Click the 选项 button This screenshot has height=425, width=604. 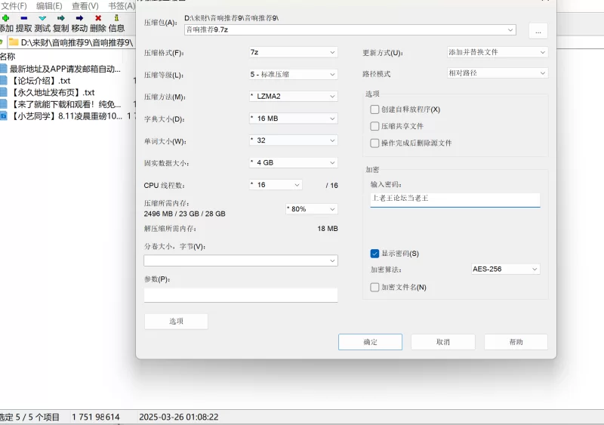click(176, 321)
